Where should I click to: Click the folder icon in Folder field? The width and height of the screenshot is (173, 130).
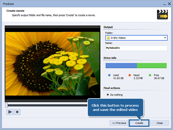tap(108, 38)
